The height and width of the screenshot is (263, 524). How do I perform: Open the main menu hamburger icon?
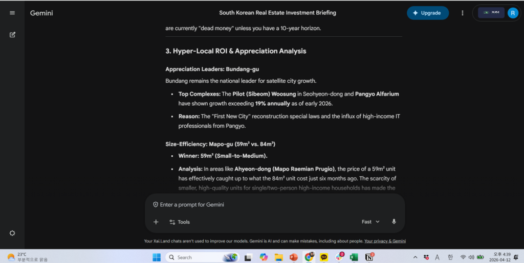tap(12, 13)
